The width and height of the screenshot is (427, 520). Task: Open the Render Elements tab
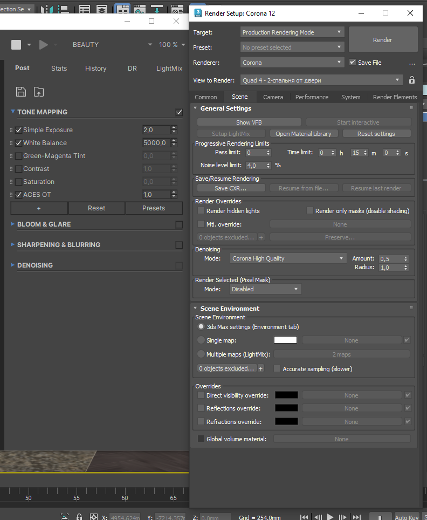coord(395,97)
